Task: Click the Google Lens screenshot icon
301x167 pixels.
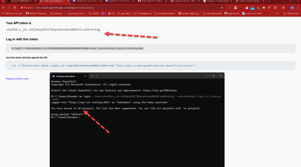Action: pyautogui.click(x=284, y=8)
